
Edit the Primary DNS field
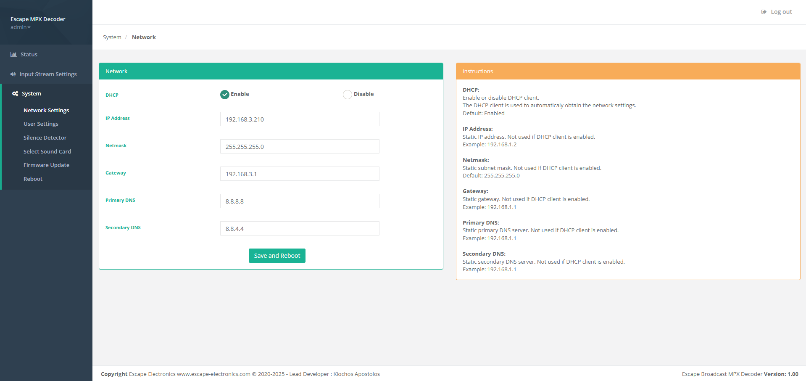coord(300,201)
